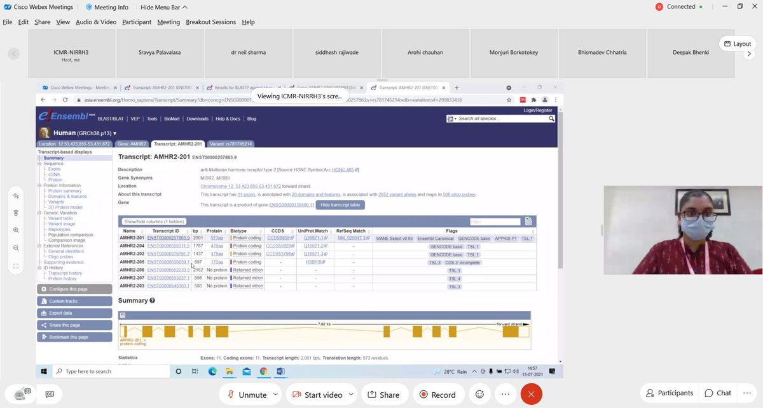Click the transcript table Filter field
The image size is (763, 408).
click(495, 221)
